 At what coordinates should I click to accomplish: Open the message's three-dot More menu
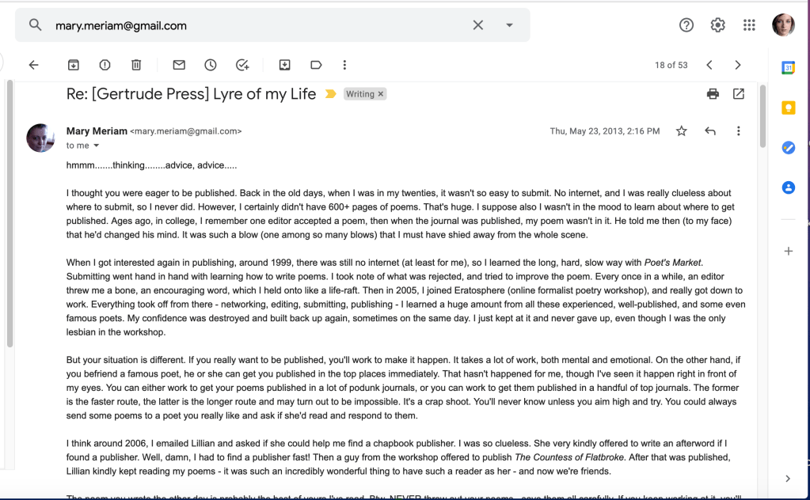738,131
